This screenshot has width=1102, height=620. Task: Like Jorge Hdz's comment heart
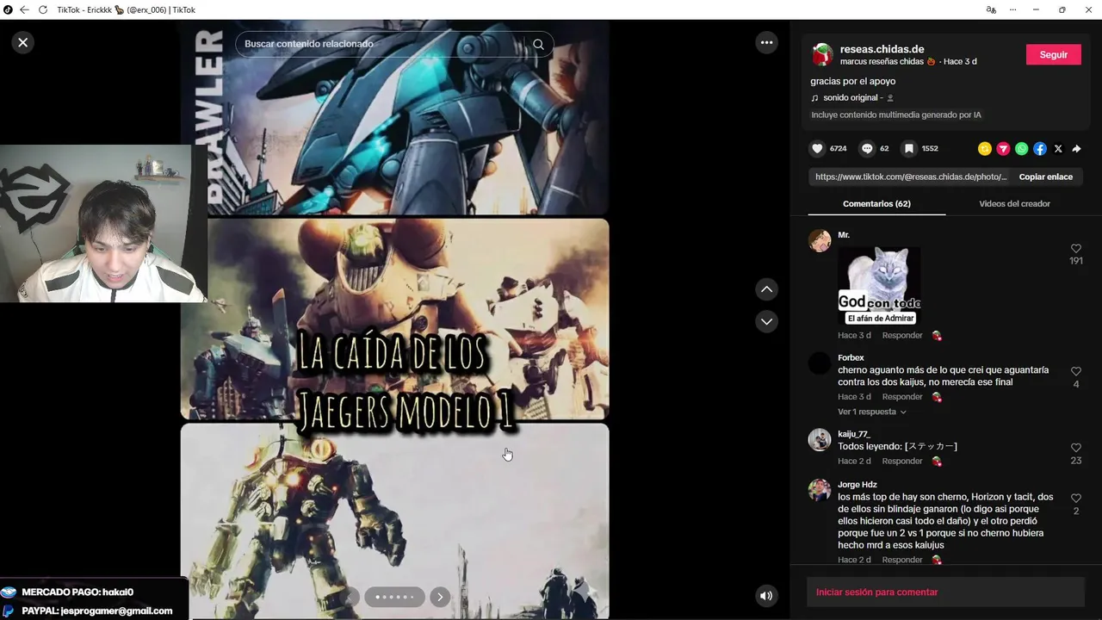1075,499
